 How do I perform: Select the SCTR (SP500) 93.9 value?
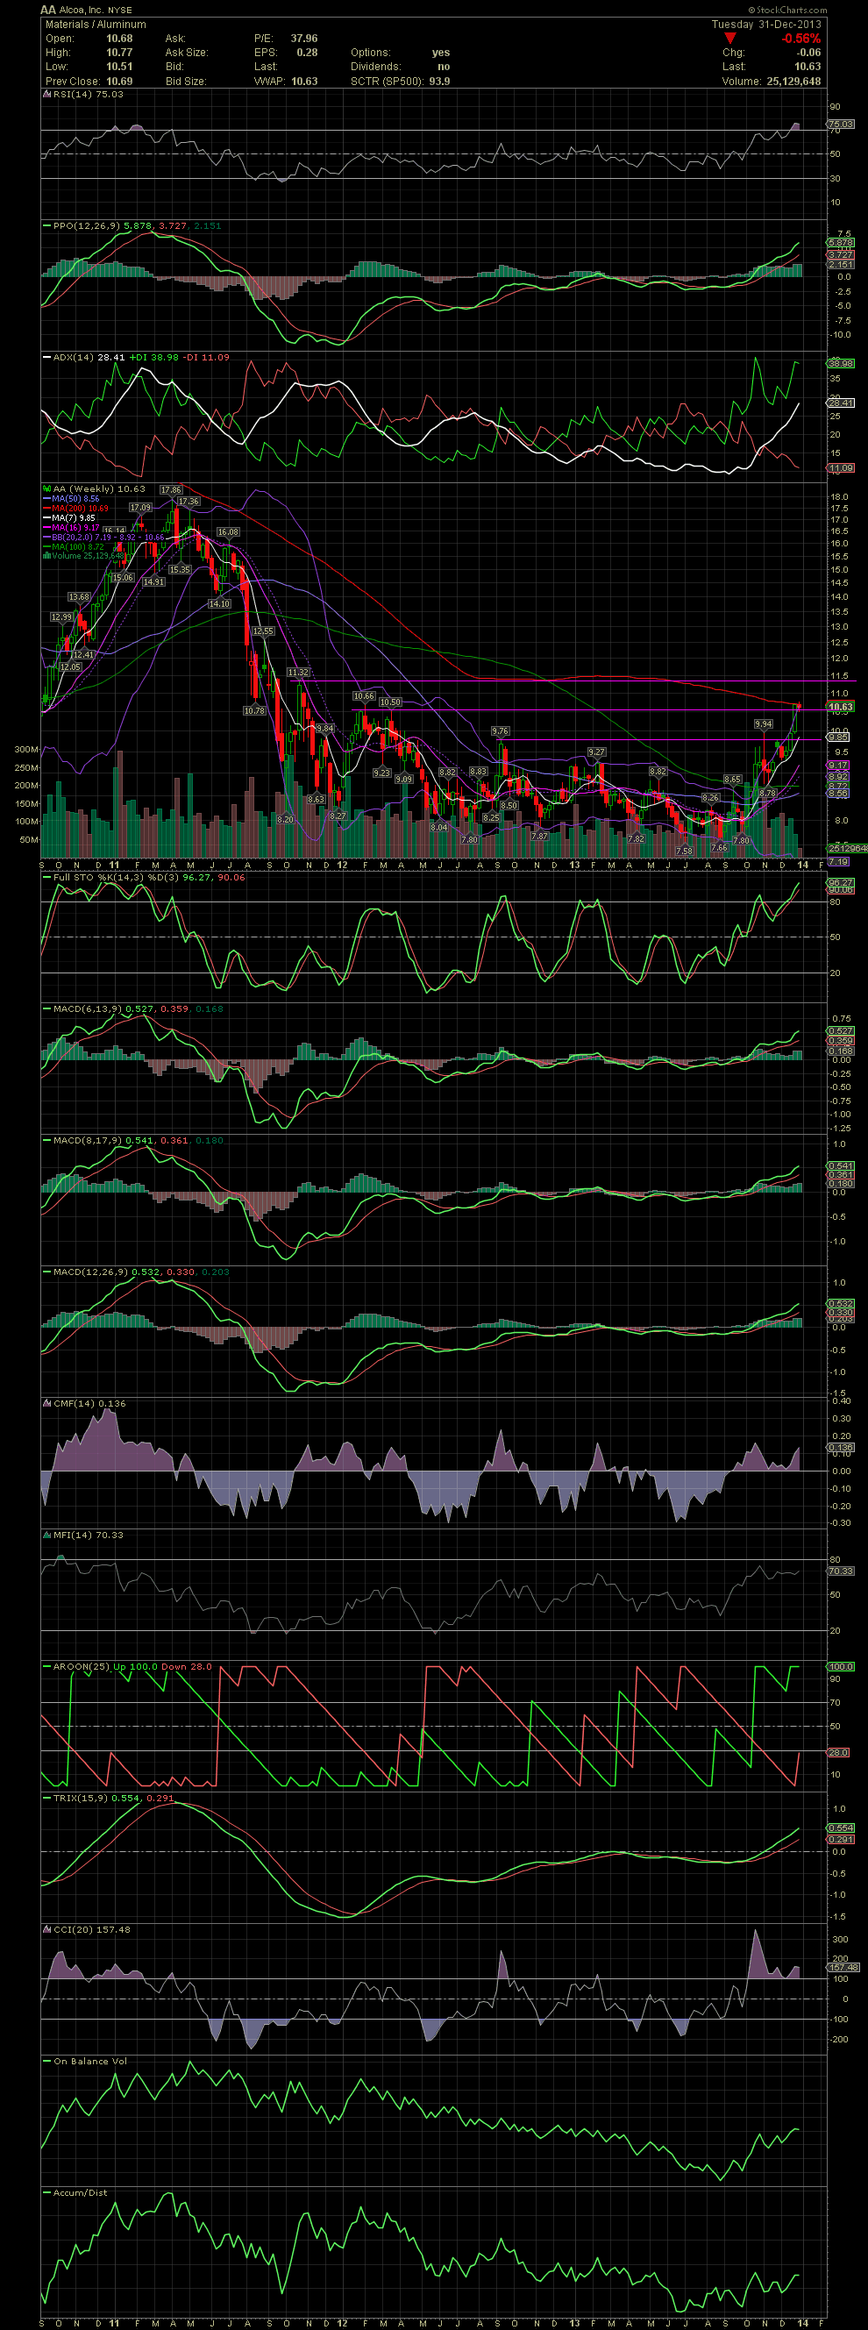(x=438, y=82)
